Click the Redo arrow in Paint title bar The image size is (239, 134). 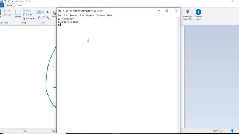point(9,1)
